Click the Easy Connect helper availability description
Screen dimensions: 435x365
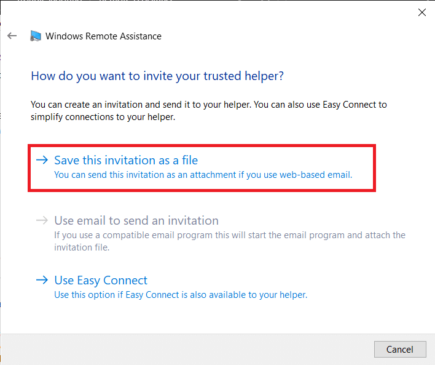pos(181,295)
